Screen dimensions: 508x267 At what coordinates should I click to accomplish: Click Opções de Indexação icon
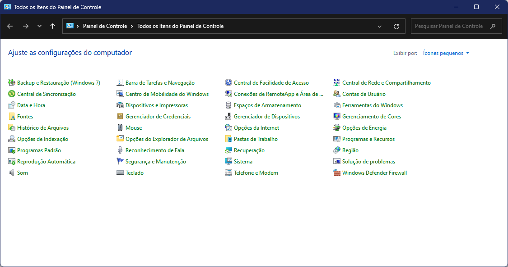pos(12,139)
